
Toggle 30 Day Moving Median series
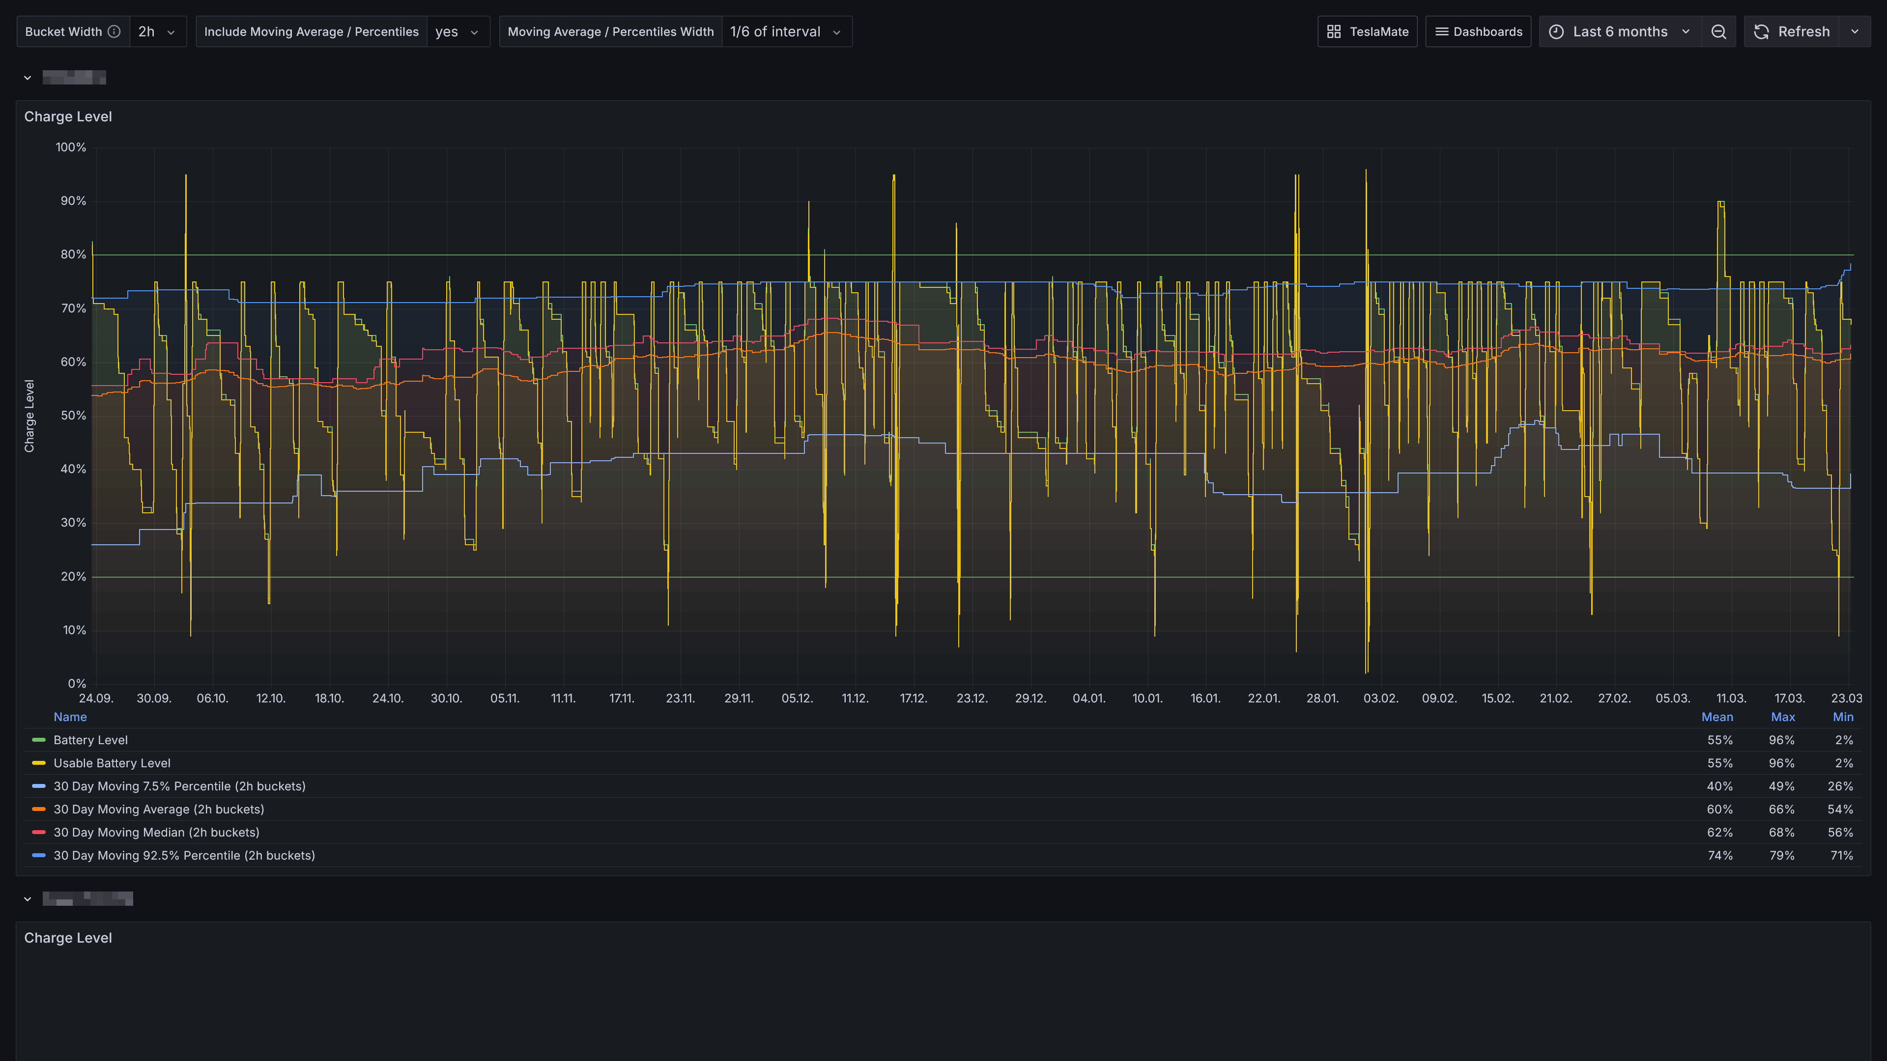click(156, 833)
